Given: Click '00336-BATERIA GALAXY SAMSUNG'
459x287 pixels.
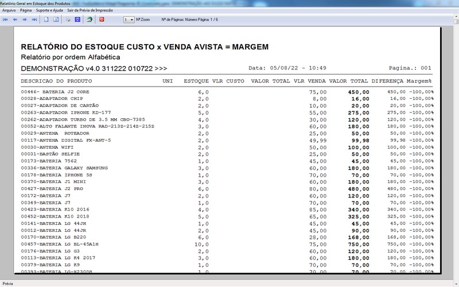Looking at the screenshot, I should (64, 168).
